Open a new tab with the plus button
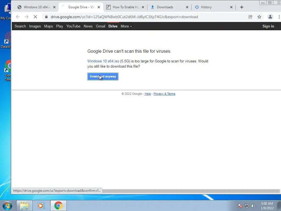This screenshot has height=211, width=281. point(241,7)
